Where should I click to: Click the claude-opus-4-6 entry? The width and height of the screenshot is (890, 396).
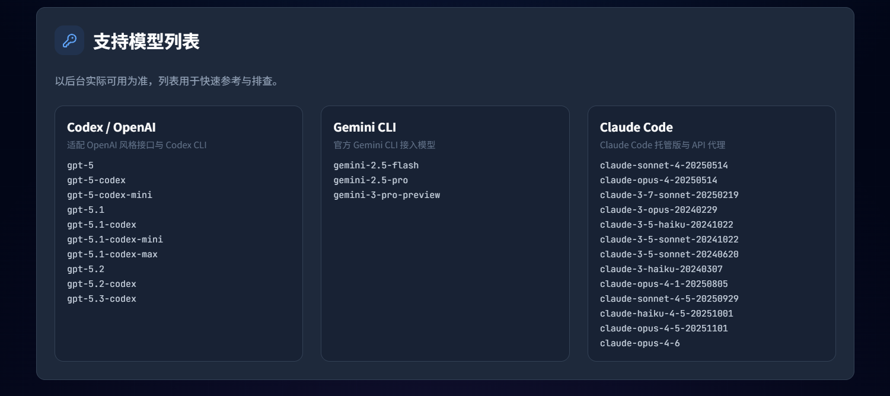point(640,343)
